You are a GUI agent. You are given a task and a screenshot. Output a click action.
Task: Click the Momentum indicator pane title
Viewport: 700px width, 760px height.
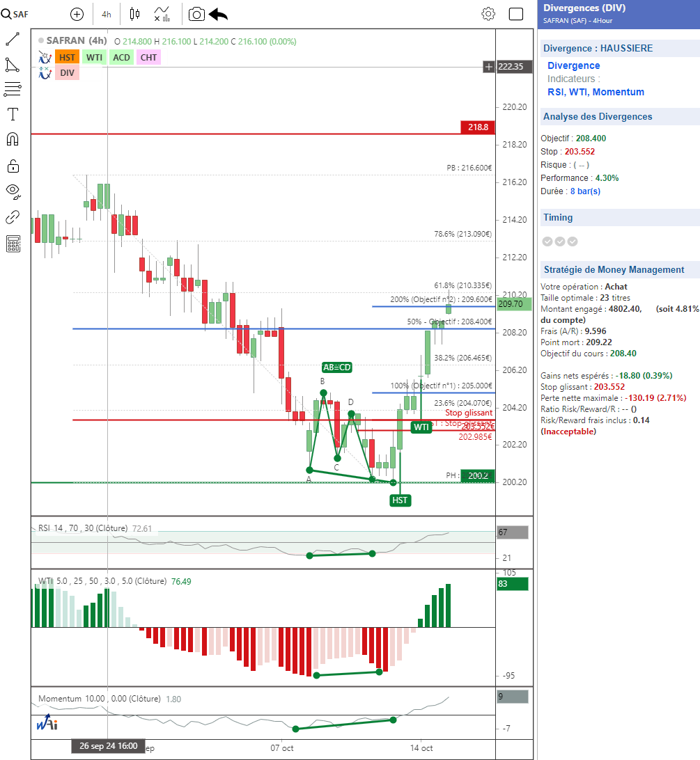click(100, 699)
